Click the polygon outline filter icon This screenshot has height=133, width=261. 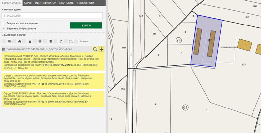pos(71,42)
